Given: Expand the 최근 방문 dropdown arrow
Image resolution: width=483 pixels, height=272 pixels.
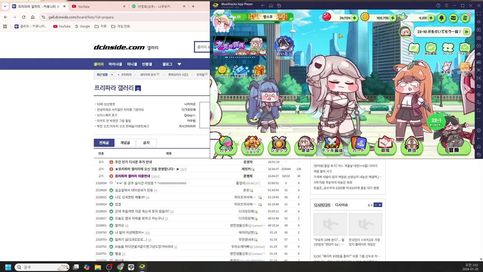Looking at the screenshot, I should pyautogui.click(x=112, y=75).
